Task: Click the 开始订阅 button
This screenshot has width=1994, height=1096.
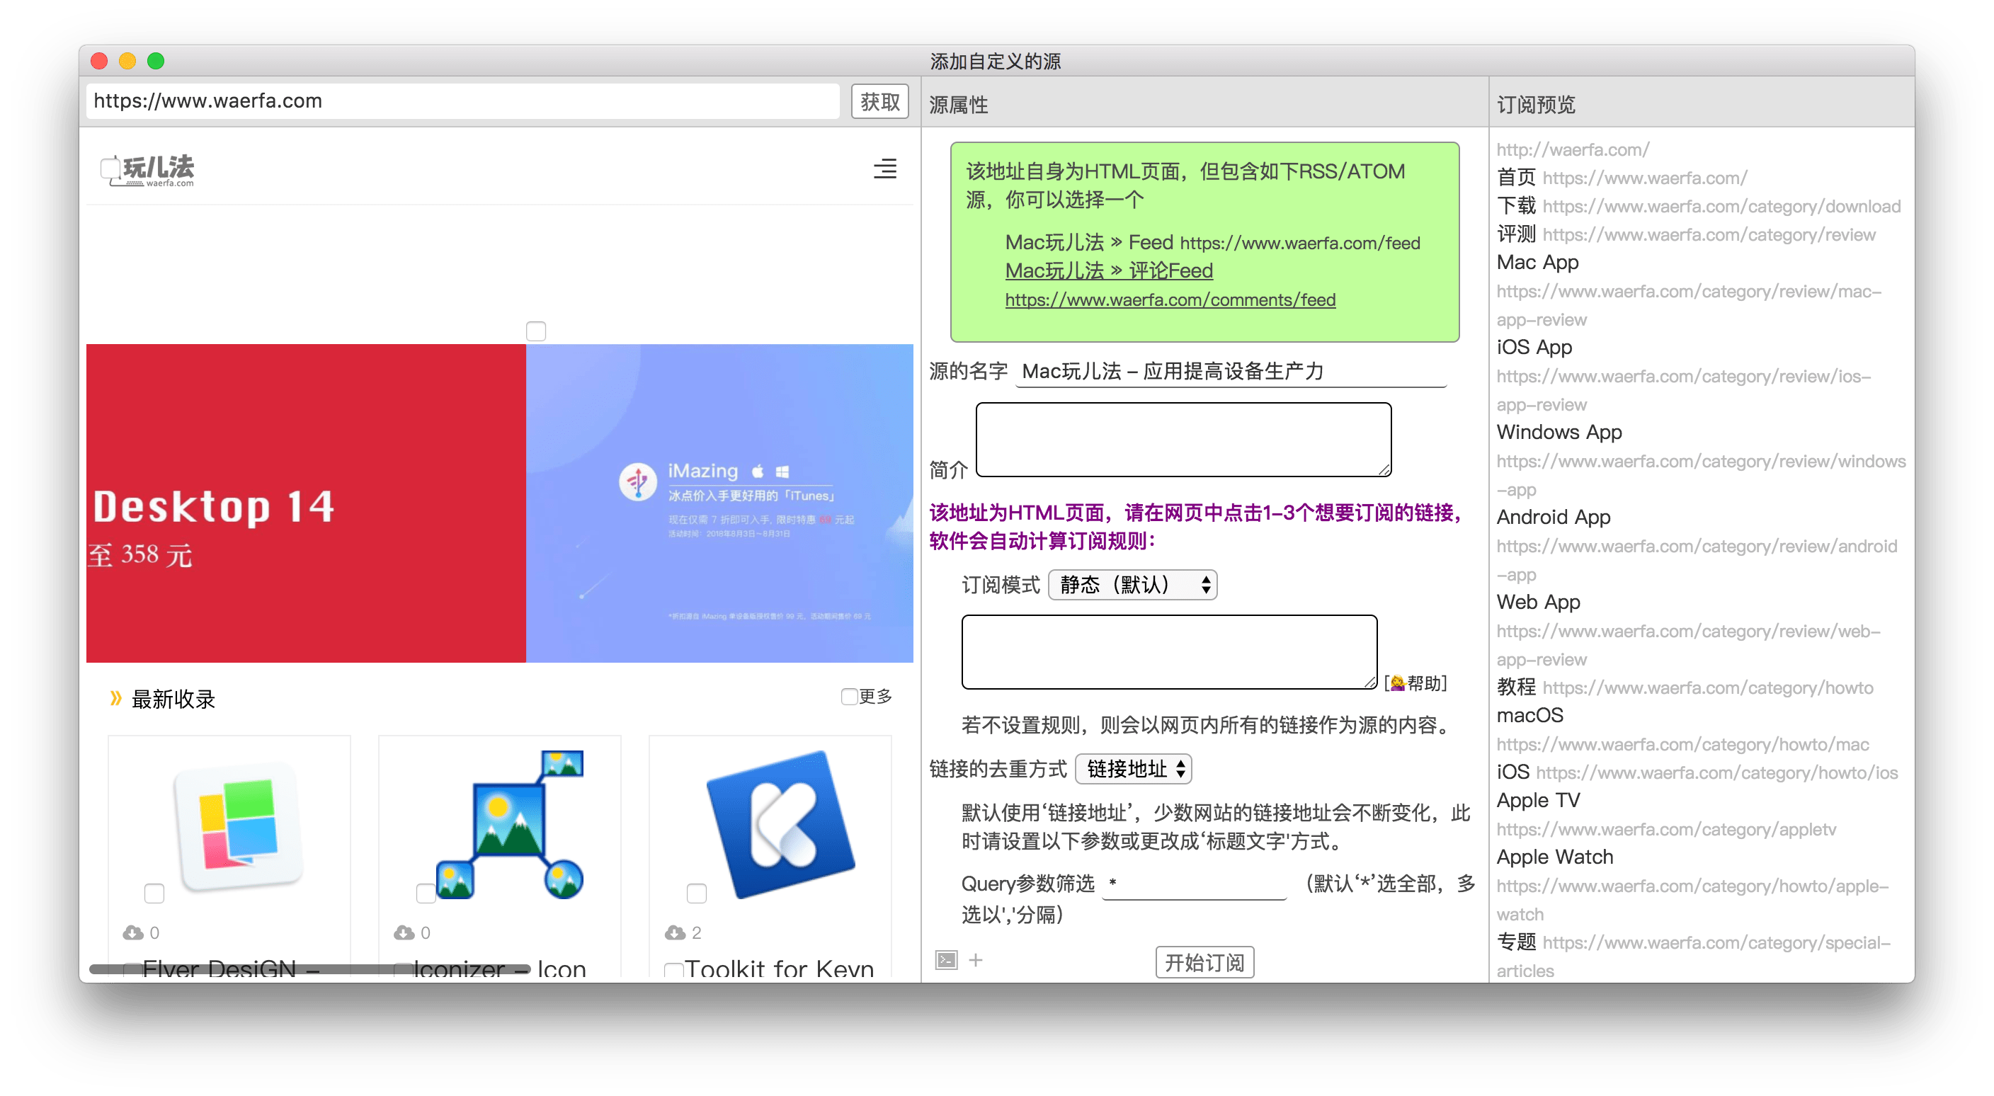Action: [x=1204, y=962]
